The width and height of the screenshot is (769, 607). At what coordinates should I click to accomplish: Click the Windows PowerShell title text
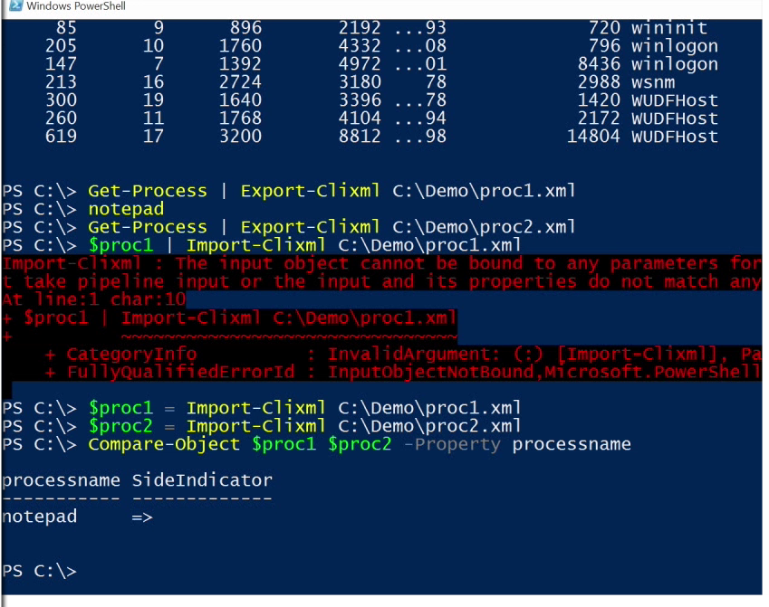[76, 5]
